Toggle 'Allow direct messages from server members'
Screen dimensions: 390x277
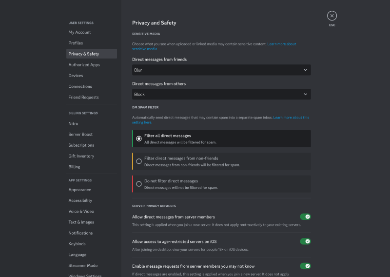coord(305,217)
